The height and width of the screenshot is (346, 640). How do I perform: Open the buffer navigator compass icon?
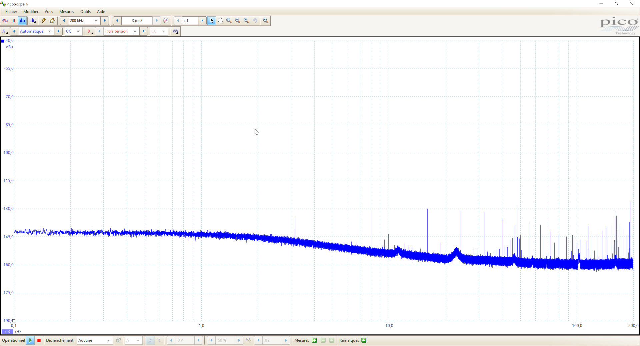(x=166, y=21)
